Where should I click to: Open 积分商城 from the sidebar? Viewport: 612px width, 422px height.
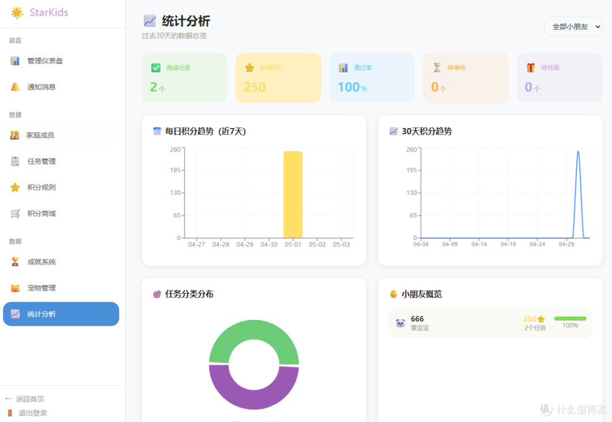tap(61, 214)
